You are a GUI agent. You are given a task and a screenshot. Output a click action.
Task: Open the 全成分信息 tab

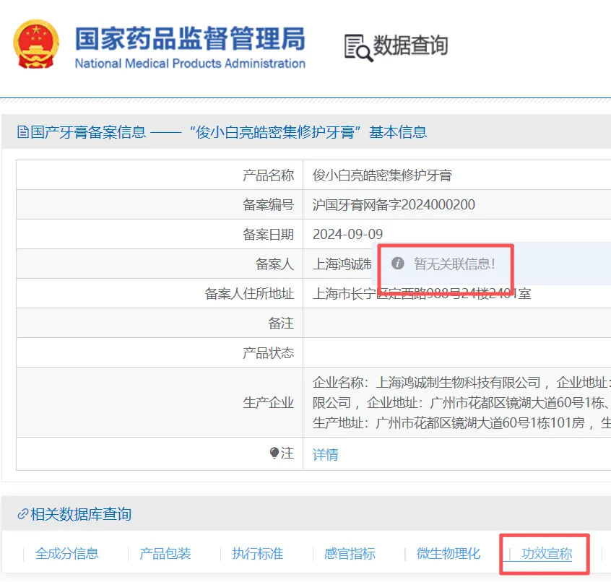[67, 553]
